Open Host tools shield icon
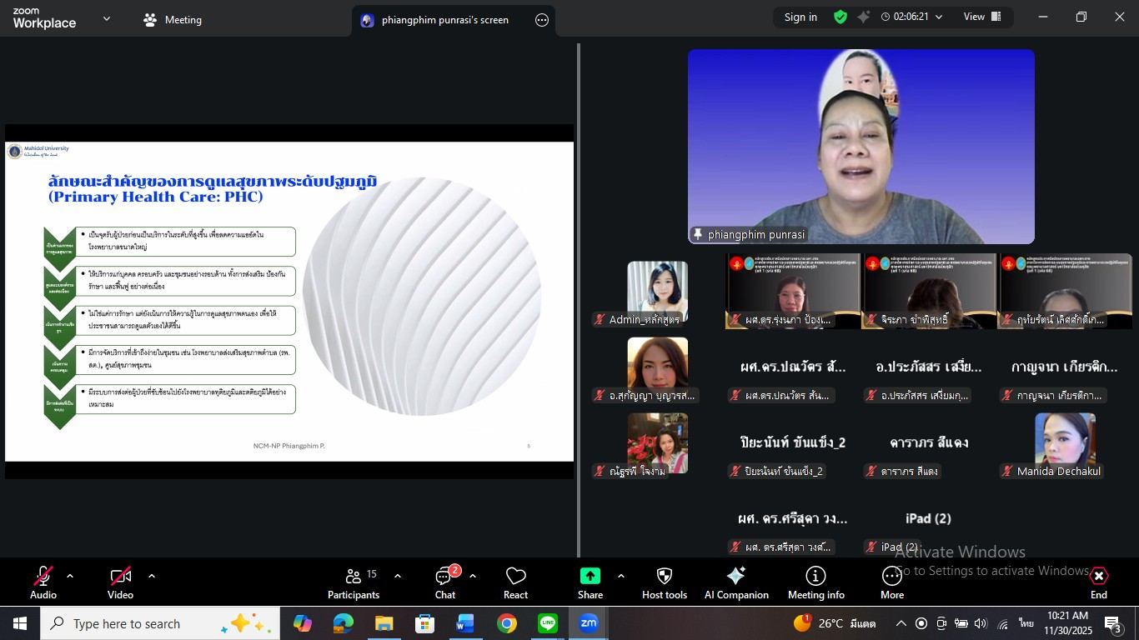The width and height of the screenshot is (1139, 640). click(664, 582)
